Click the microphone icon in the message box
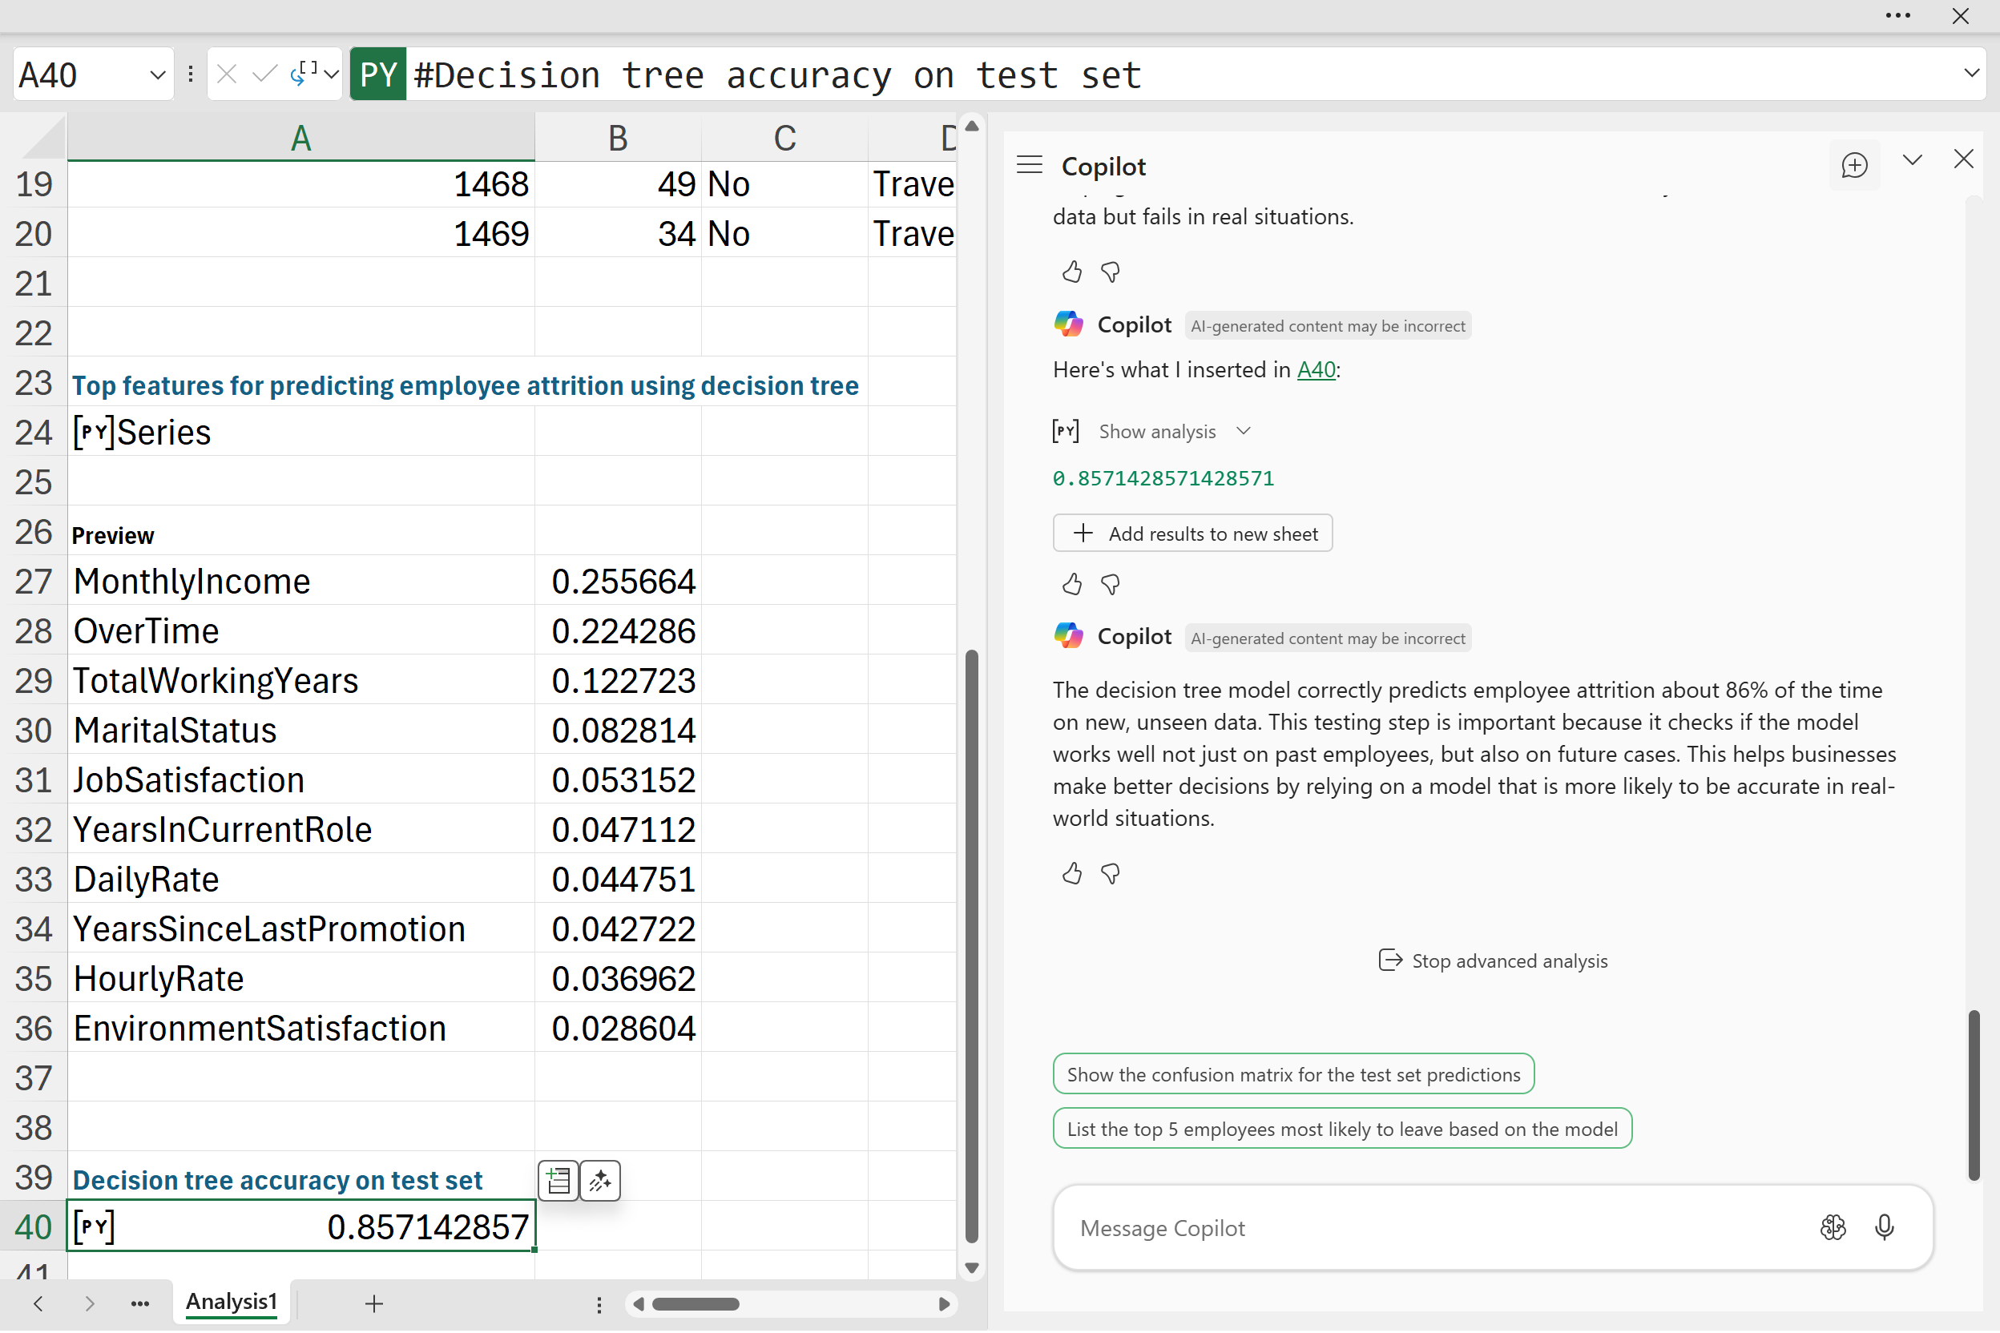2000x1333 pixels. tap(1884, 1226)
